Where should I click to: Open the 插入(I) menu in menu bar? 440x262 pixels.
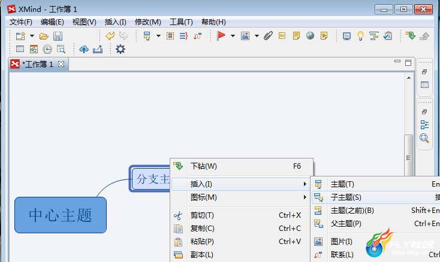pyautogui.click(x=115, y=22)
